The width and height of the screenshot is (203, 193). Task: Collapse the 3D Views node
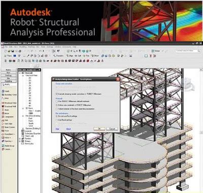pyautogui.click(x=23, y=108)
